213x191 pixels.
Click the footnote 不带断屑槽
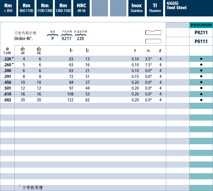pyautogui.click(x=32, y=188)
